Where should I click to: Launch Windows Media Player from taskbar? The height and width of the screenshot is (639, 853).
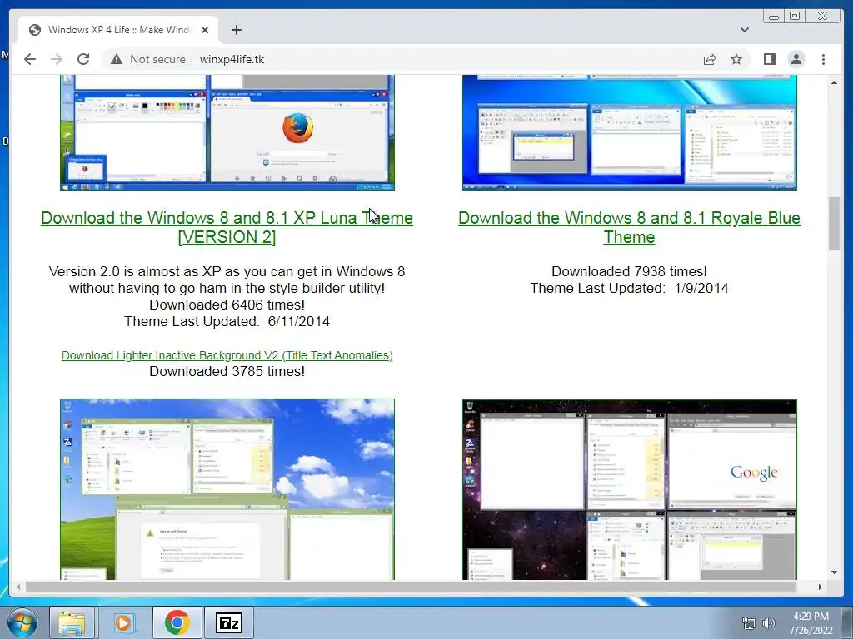tap(123, 622)
